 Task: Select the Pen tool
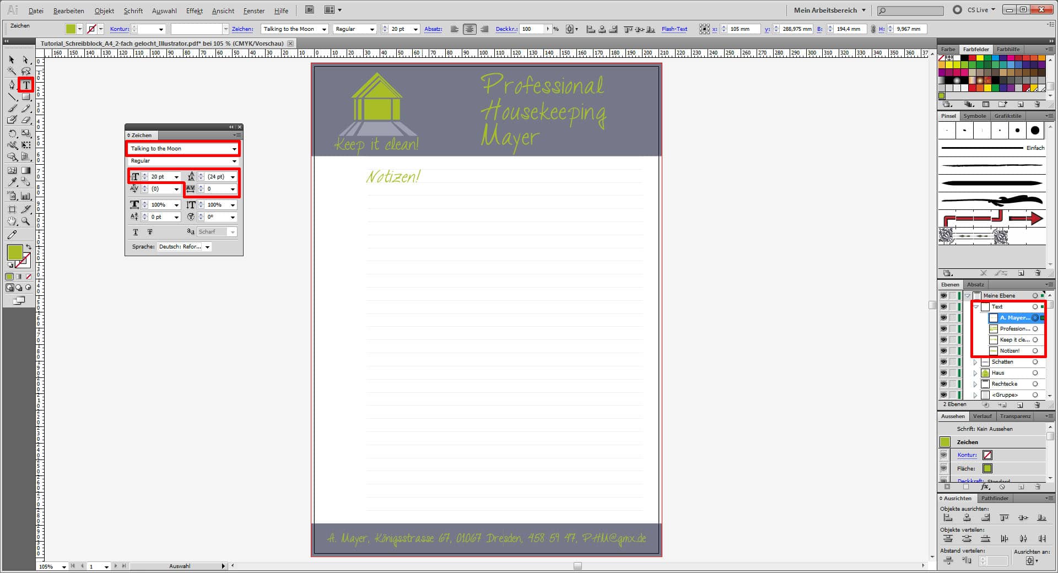click(12, 85)
